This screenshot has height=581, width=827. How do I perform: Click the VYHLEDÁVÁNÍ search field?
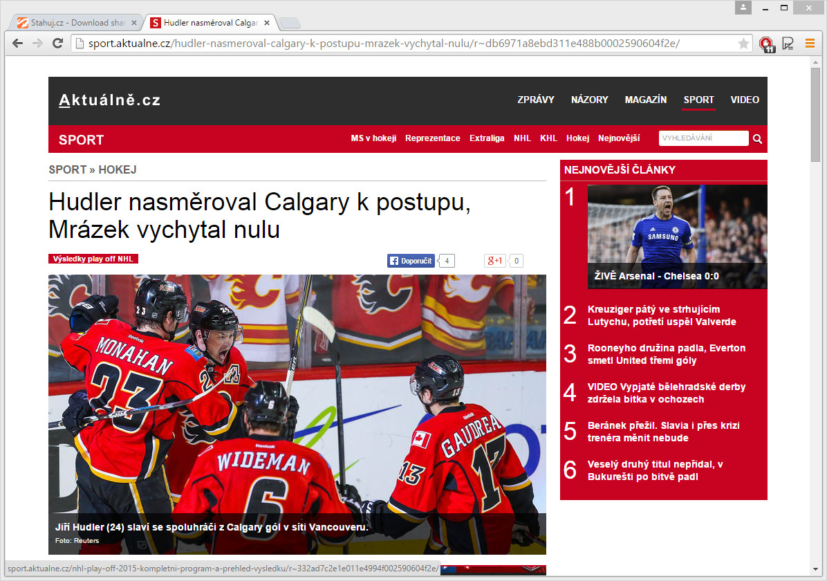click(703, 138)
